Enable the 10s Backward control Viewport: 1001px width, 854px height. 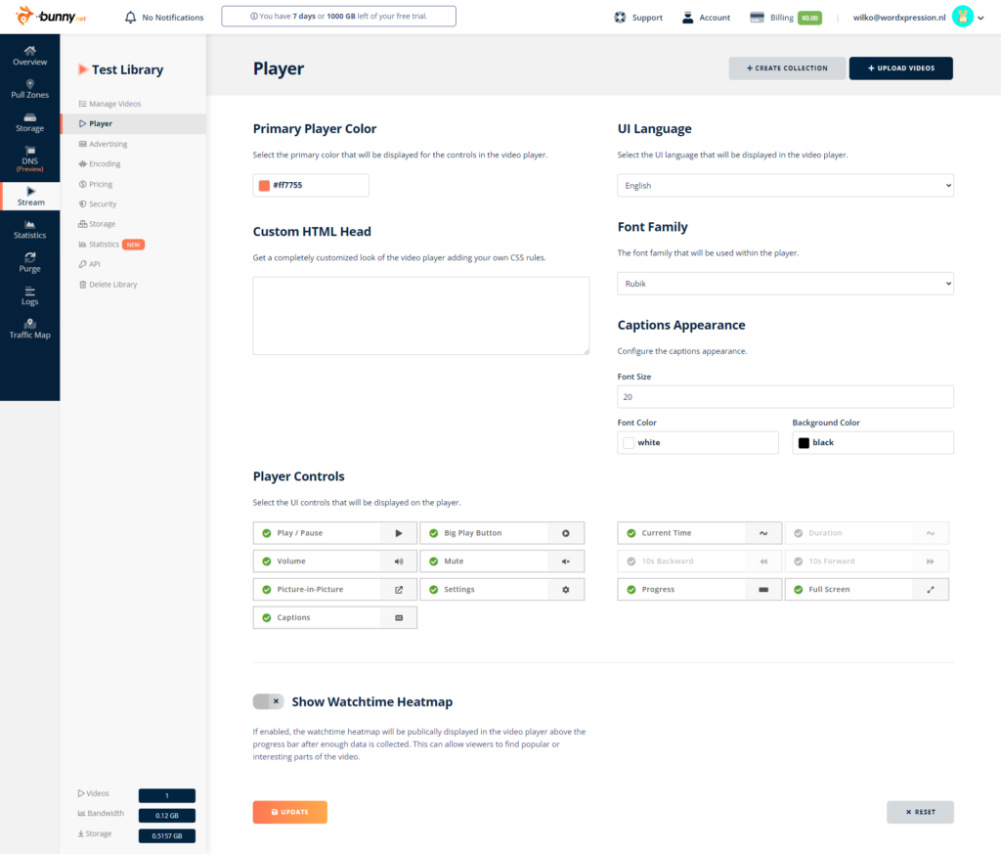click(700, 562)
